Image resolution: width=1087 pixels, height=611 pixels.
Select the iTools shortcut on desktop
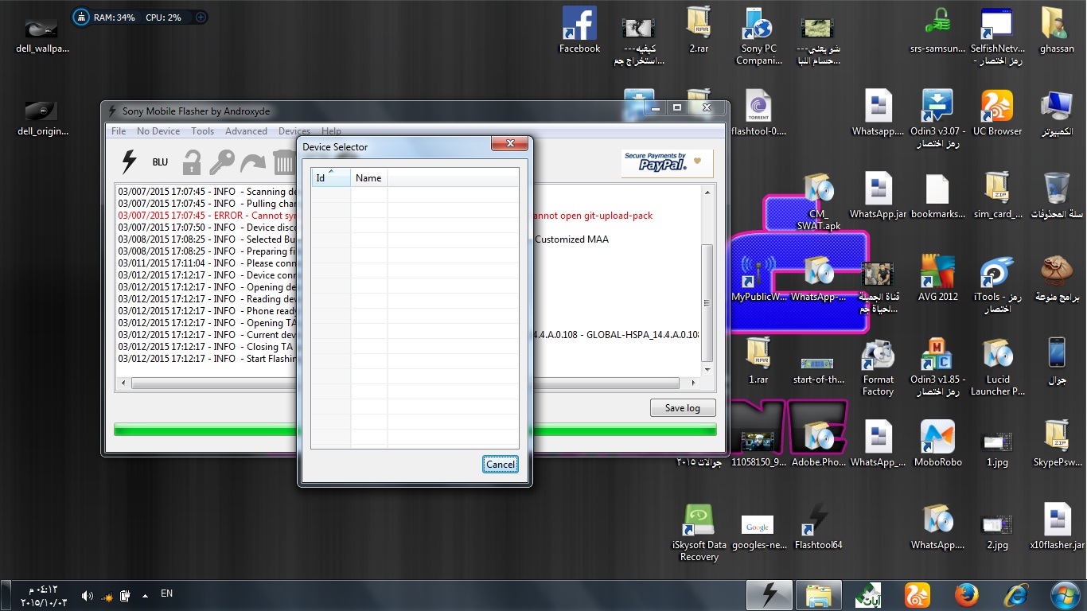coord(997,285)
